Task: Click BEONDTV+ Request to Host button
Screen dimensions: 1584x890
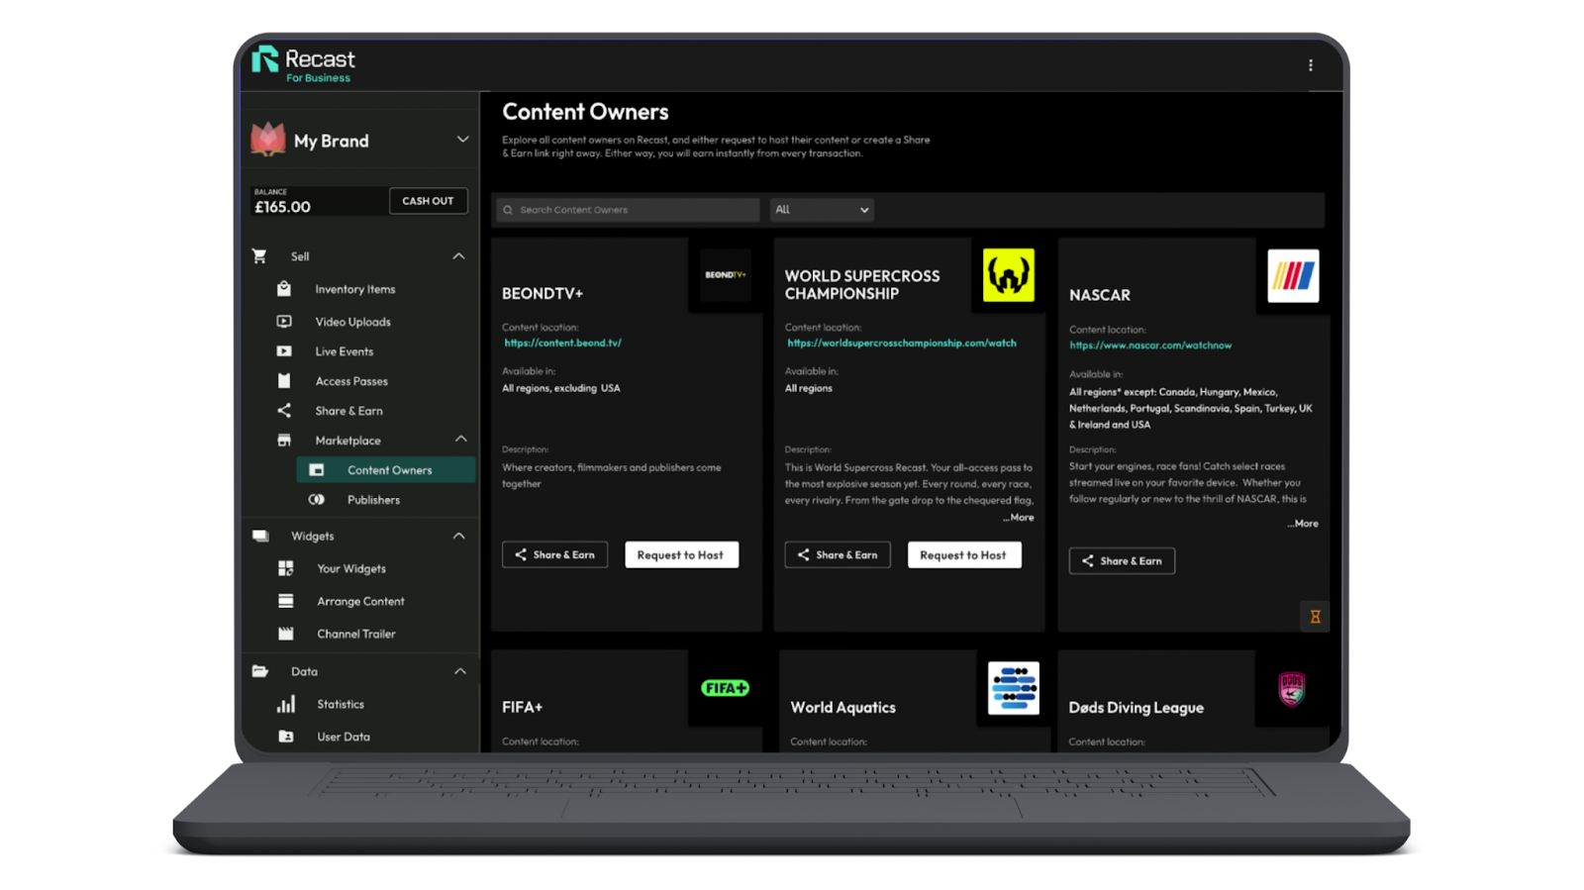Action: pyautogui.click(x=681, y=555)
